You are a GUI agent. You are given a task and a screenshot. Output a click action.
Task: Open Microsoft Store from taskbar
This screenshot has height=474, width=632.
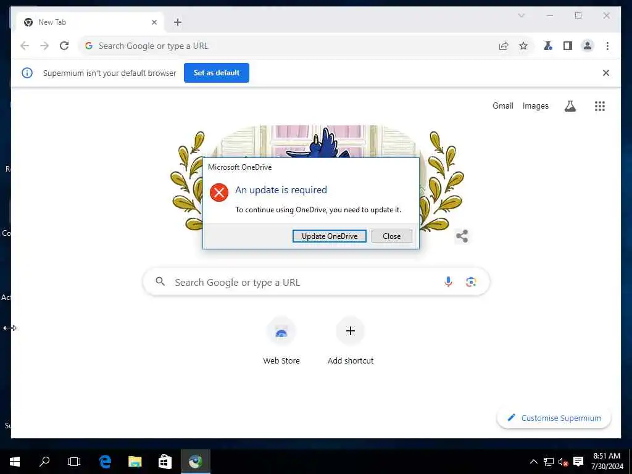[x=165, y=462]
